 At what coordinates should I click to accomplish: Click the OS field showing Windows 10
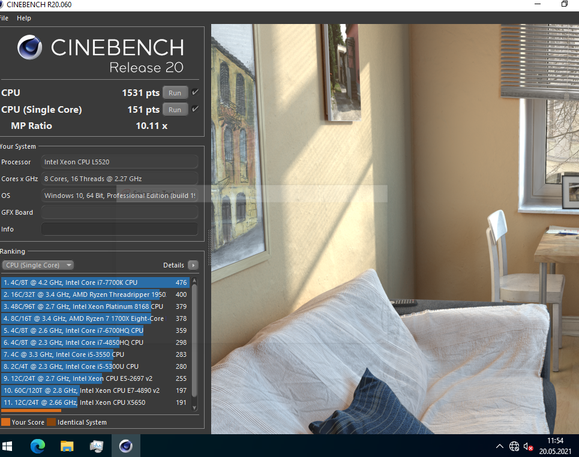(x=119, y=196)
